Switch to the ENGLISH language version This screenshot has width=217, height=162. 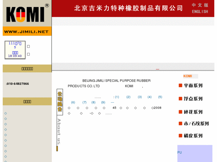pyautogui.click(x=200, y=12)
